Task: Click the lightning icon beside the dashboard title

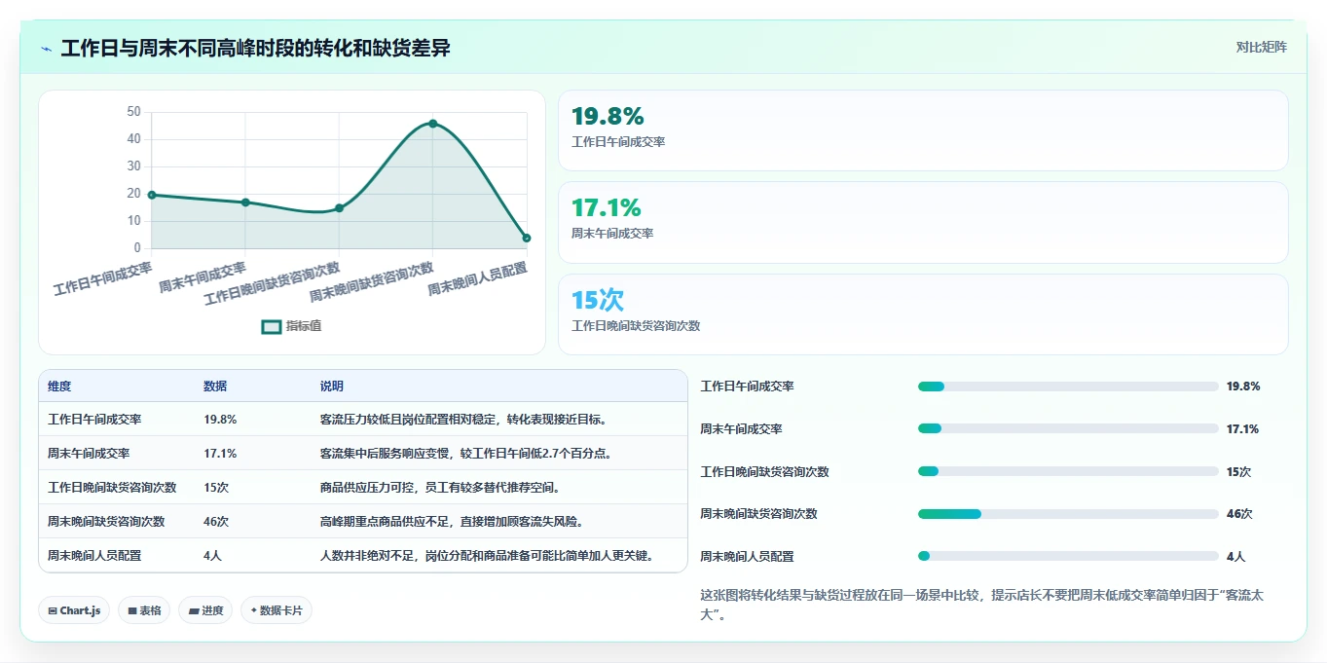Action: click(x=46, y=49)
